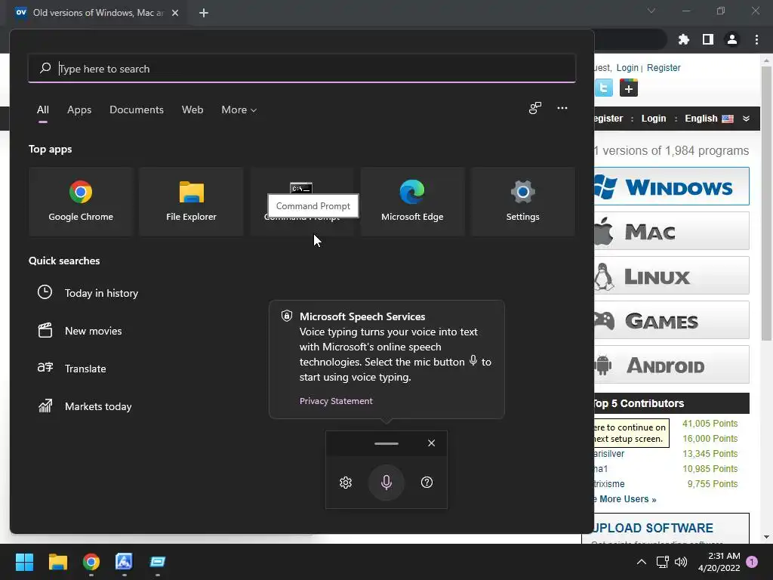Click the Markets today chart icon

click(45, 406)
